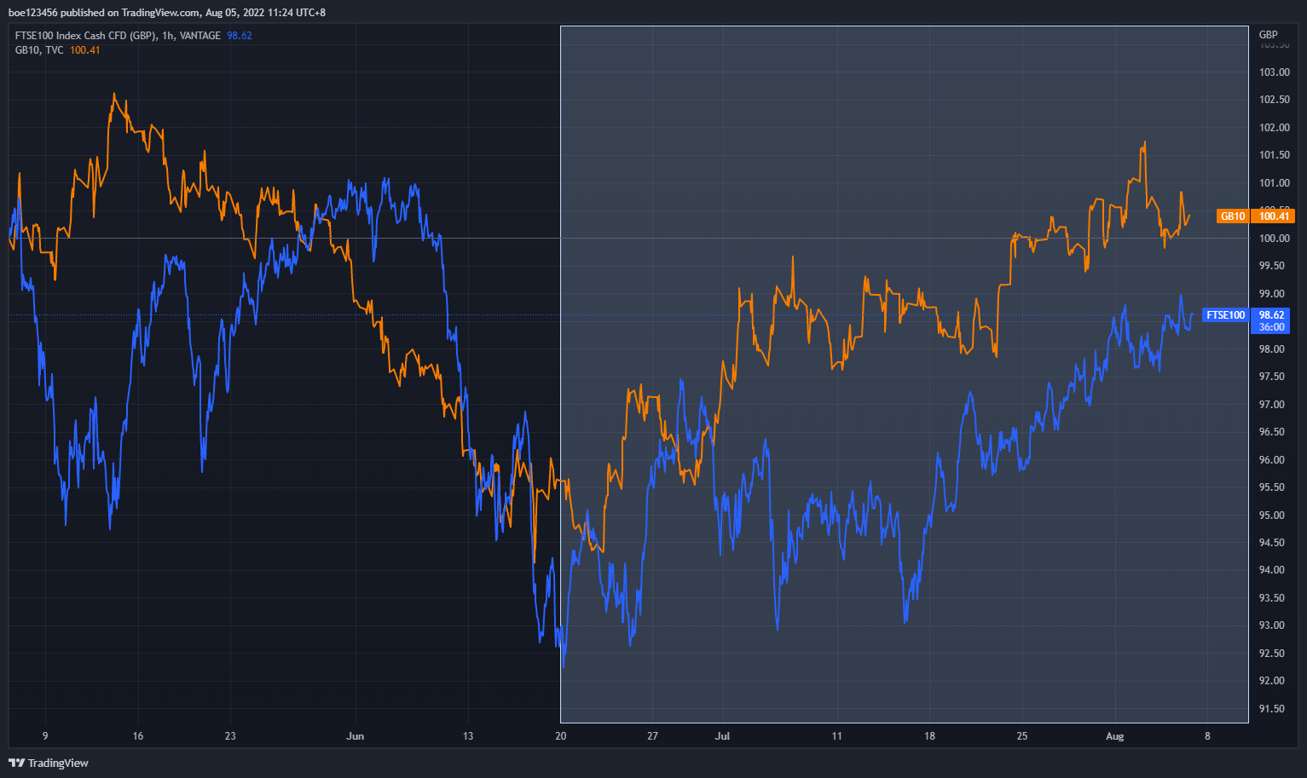Screen dimensions: 1307x778
Task: Open the GBP currency selector on price axis
Action: pos(1269,35)
